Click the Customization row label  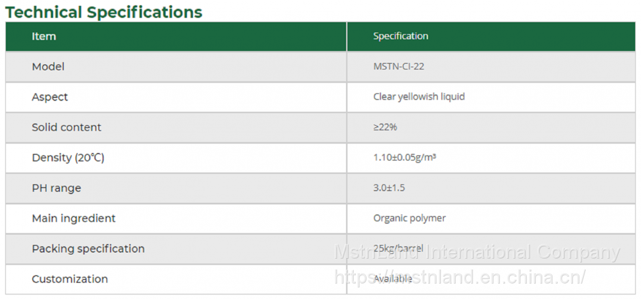coord(70,279)
